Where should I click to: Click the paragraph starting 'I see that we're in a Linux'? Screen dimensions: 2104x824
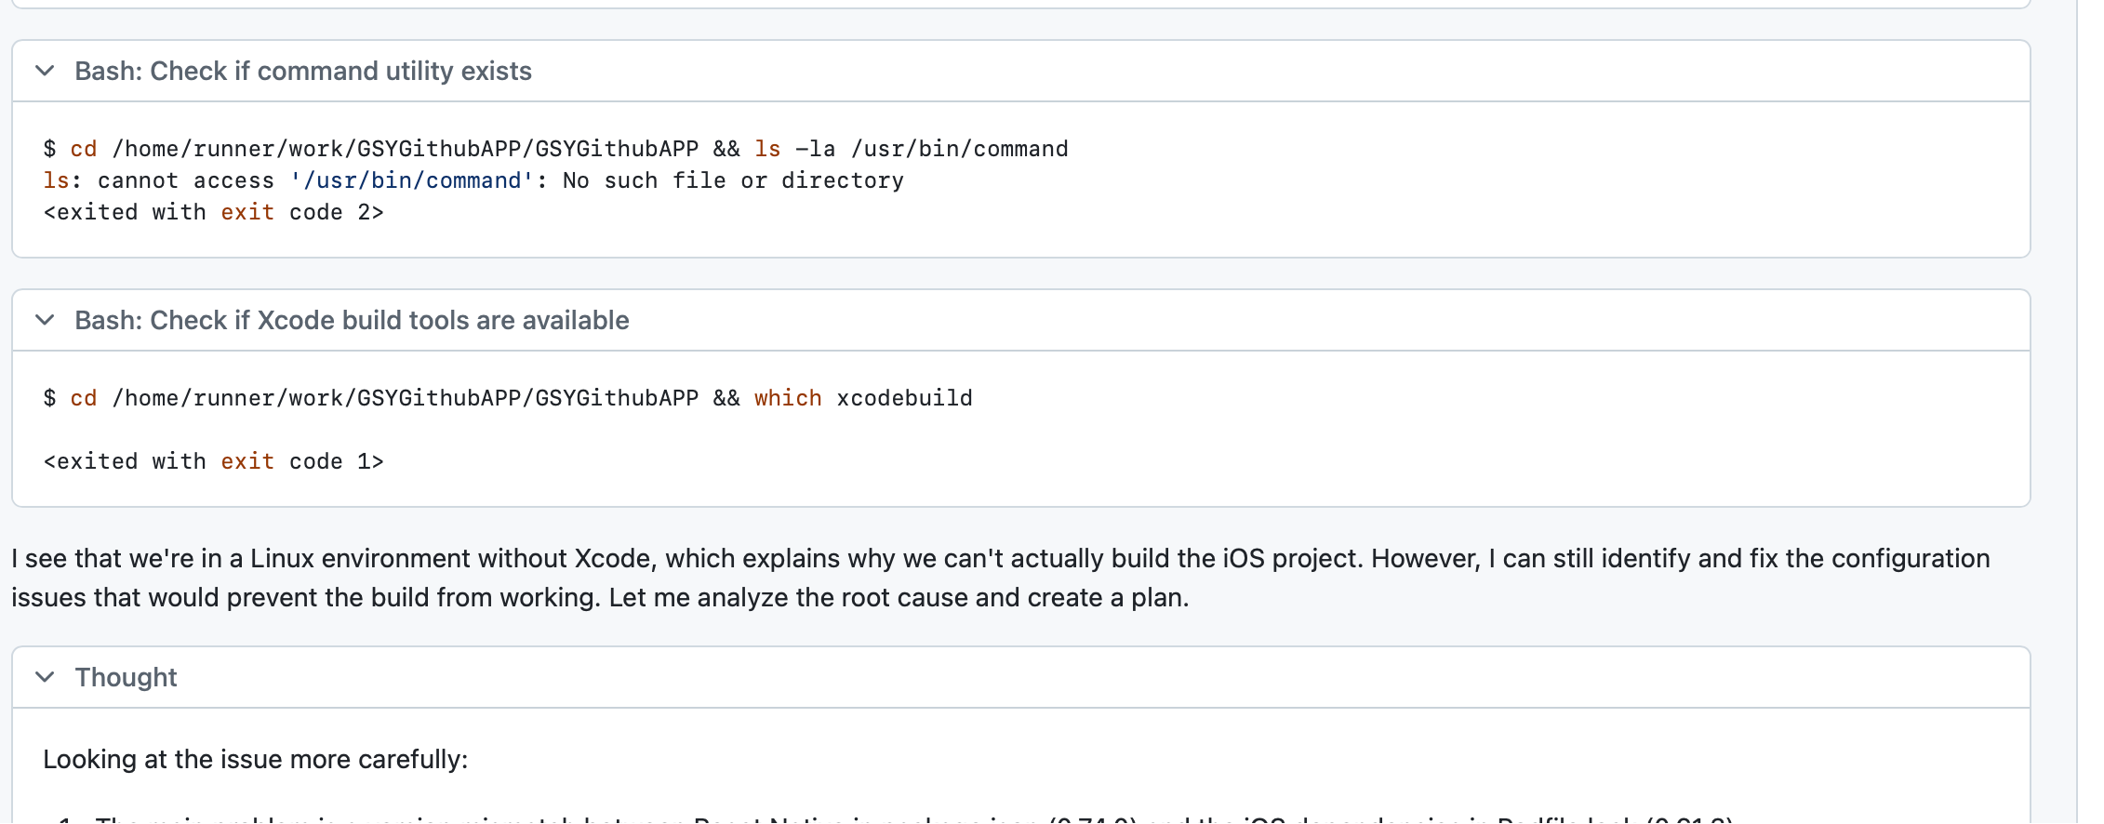(1001, 578)
